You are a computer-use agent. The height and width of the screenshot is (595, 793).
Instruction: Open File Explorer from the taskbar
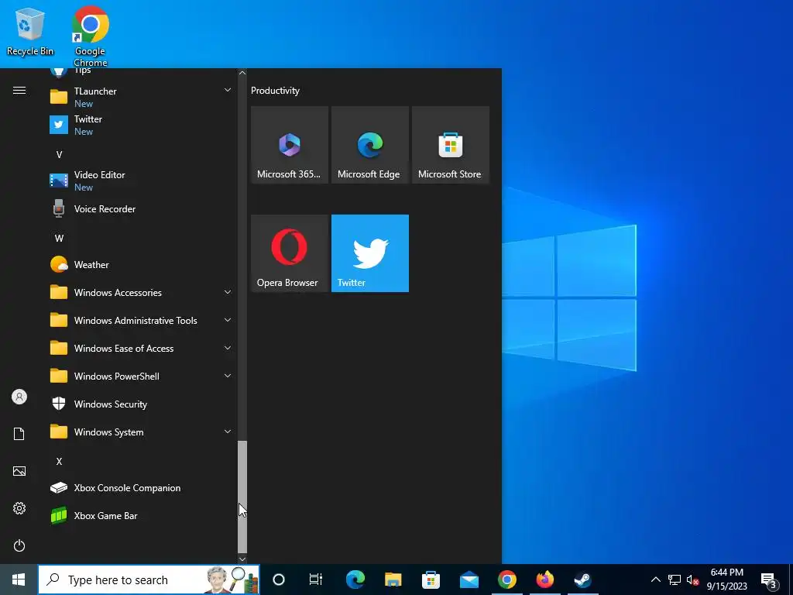click(393, 580)
